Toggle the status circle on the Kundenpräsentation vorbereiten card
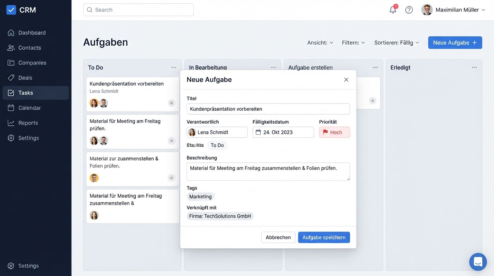The height and width of the screenshot is (276, 494). coord(172,103)
